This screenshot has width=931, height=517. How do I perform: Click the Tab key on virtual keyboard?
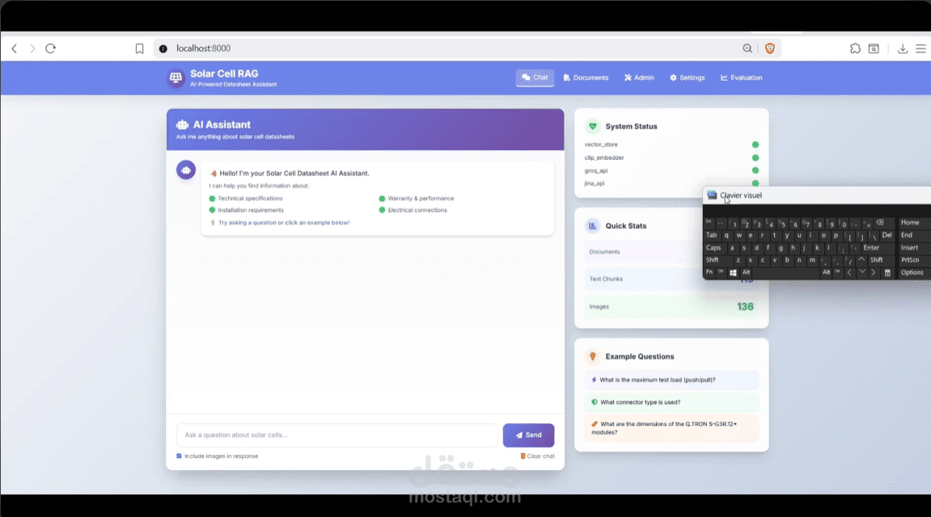coord(713,236)
